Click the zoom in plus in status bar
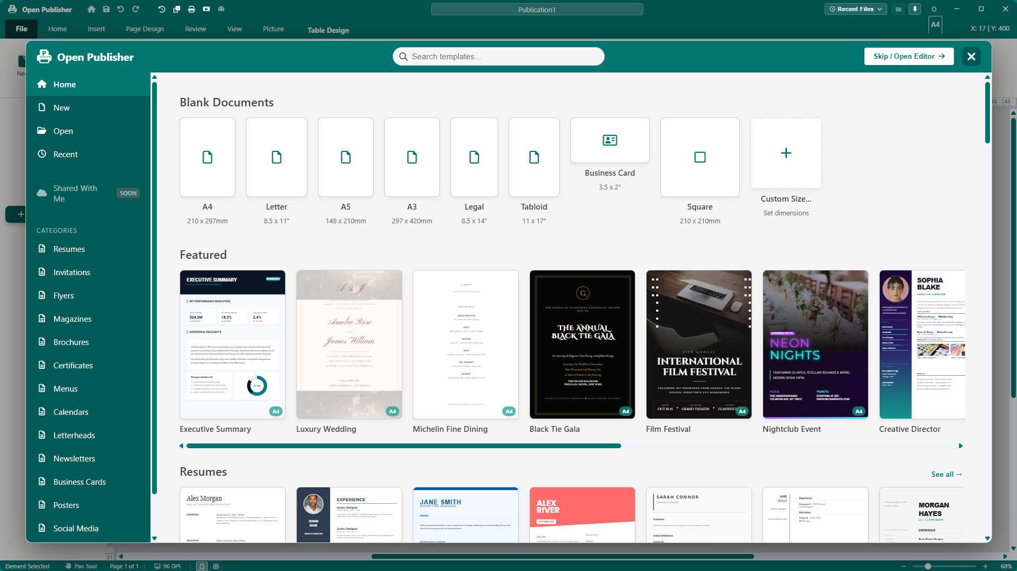The width and height of the screenshot is (1017, 571). click(x=985, y=566)
